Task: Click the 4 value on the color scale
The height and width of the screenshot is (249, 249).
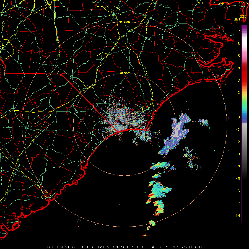Action: click(x=239, y=68)
